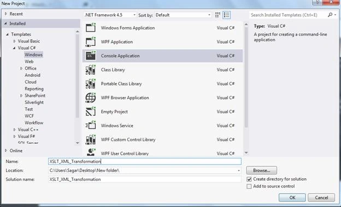The height and width of the screenshot is (207, 341).
Task: Click the Search Installed Templates box
Action: [287, 15]
